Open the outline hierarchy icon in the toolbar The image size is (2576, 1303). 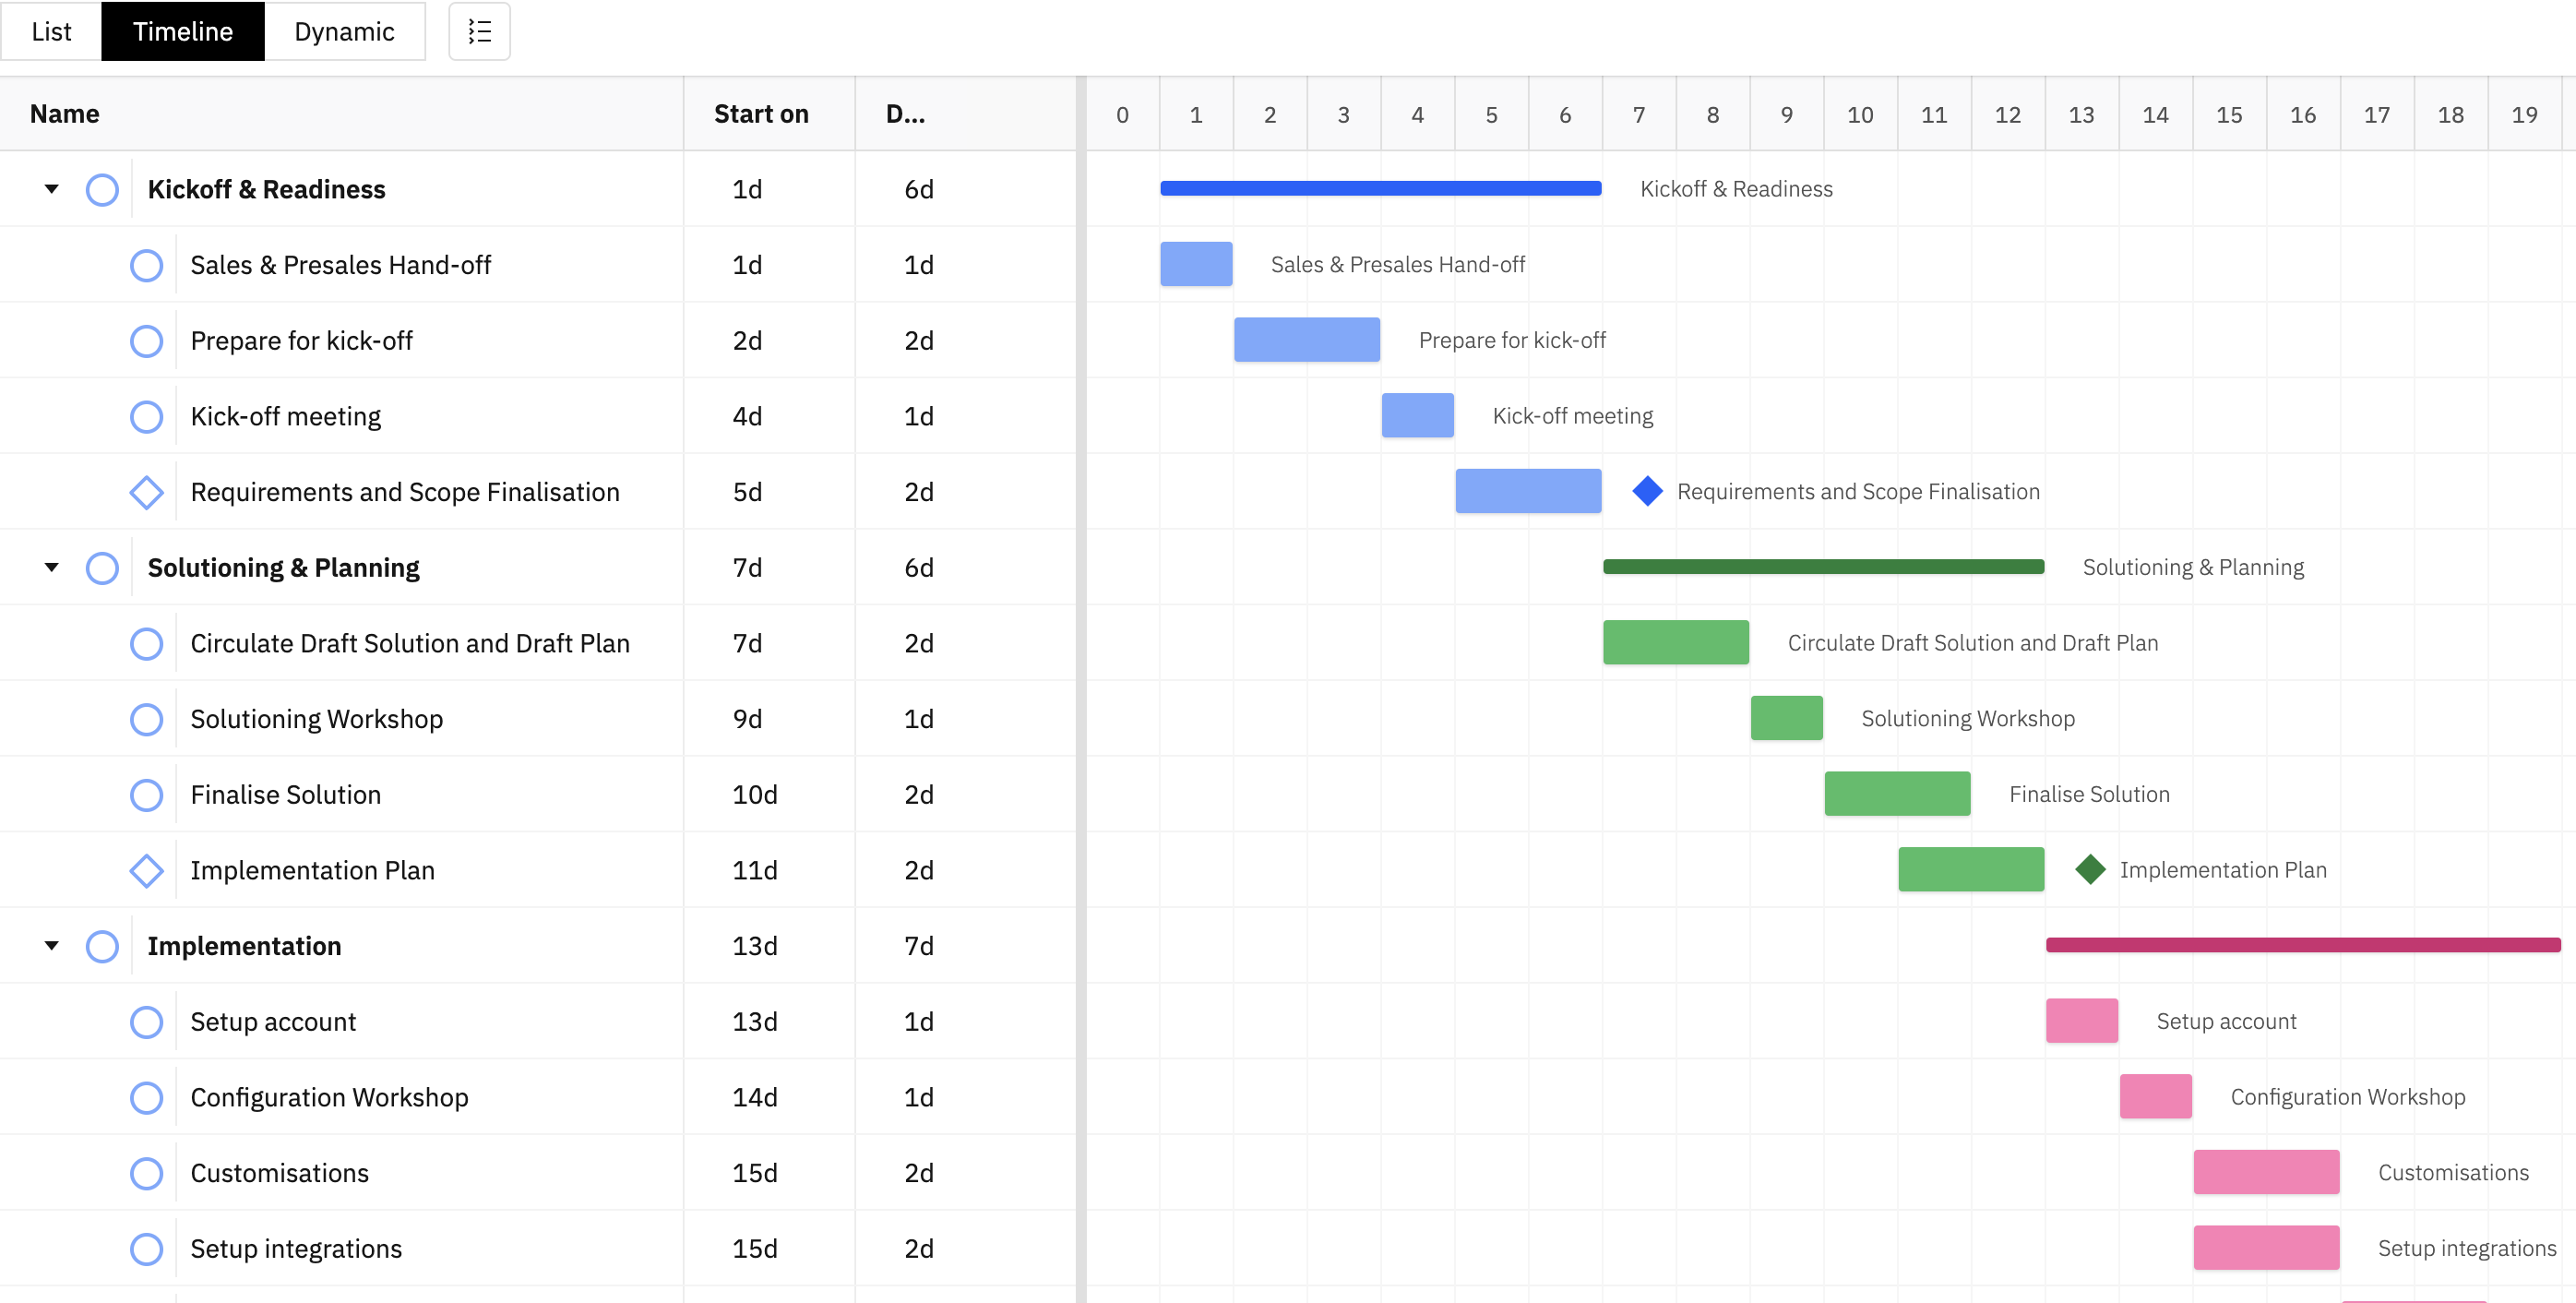[479, 31]
